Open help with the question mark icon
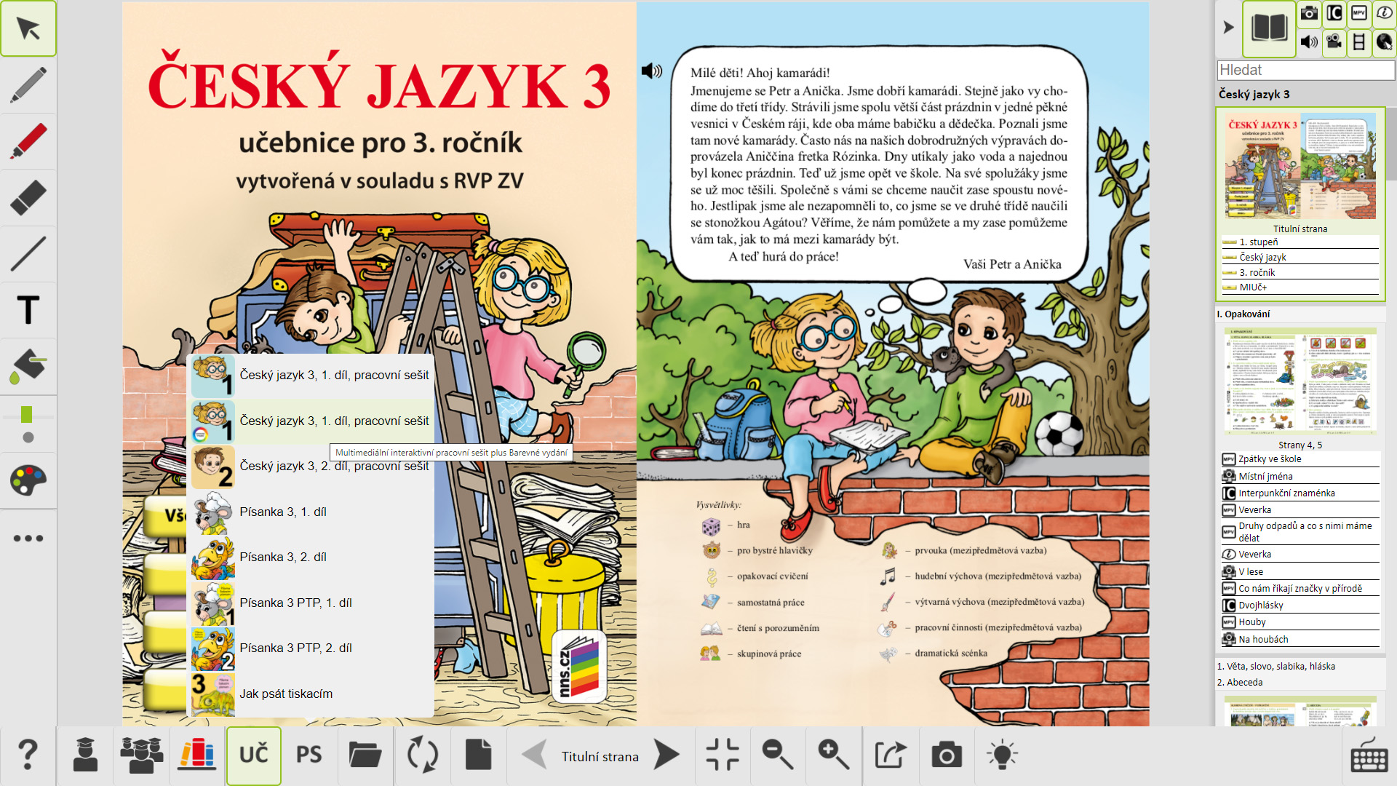1397x786 pixels. (x=28, y=755)
